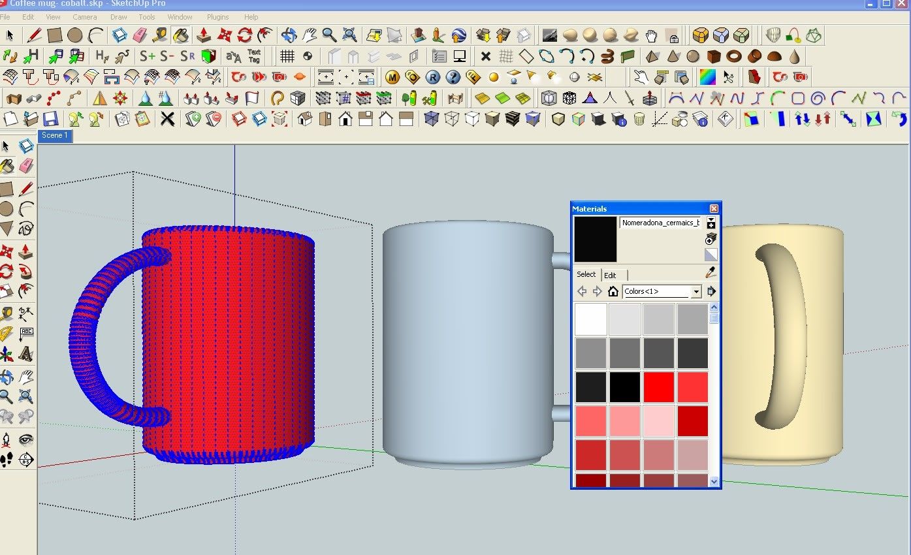
Task: Click the Get Models download icon
Action: (x=483, y=35)
